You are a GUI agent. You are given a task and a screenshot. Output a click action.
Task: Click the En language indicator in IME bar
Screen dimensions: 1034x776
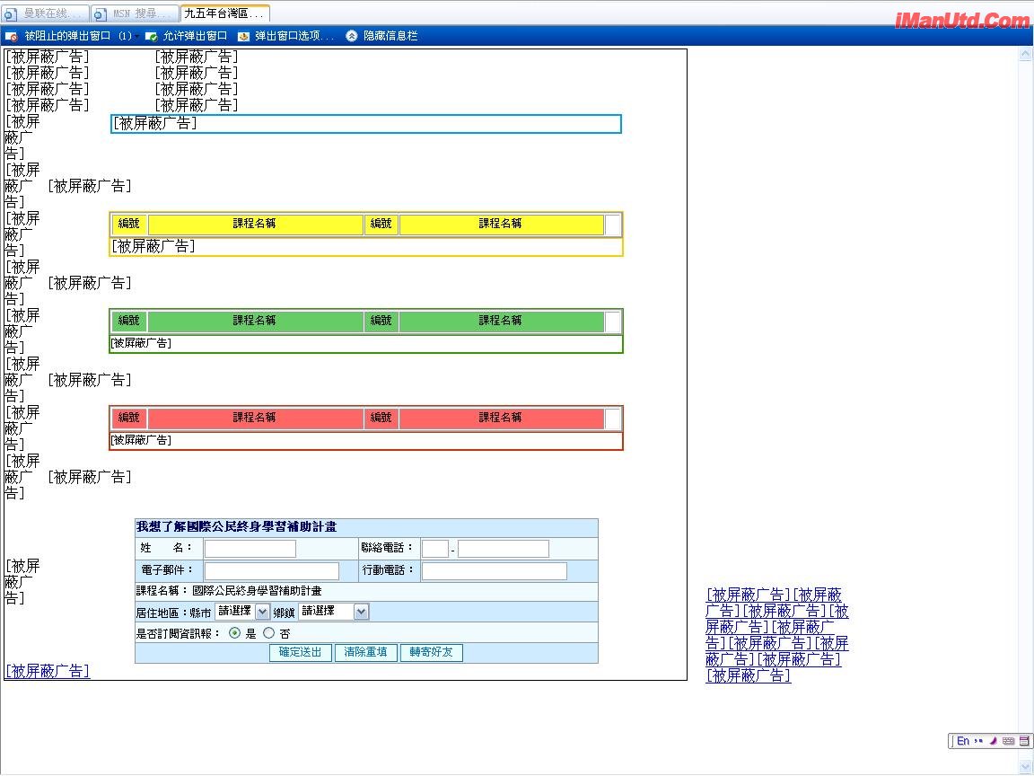tap(963, 741)
